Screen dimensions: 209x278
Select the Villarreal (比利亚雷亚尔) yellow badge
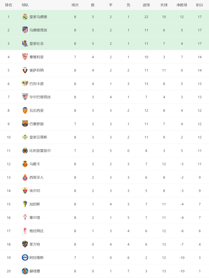(x=25, y=151)
